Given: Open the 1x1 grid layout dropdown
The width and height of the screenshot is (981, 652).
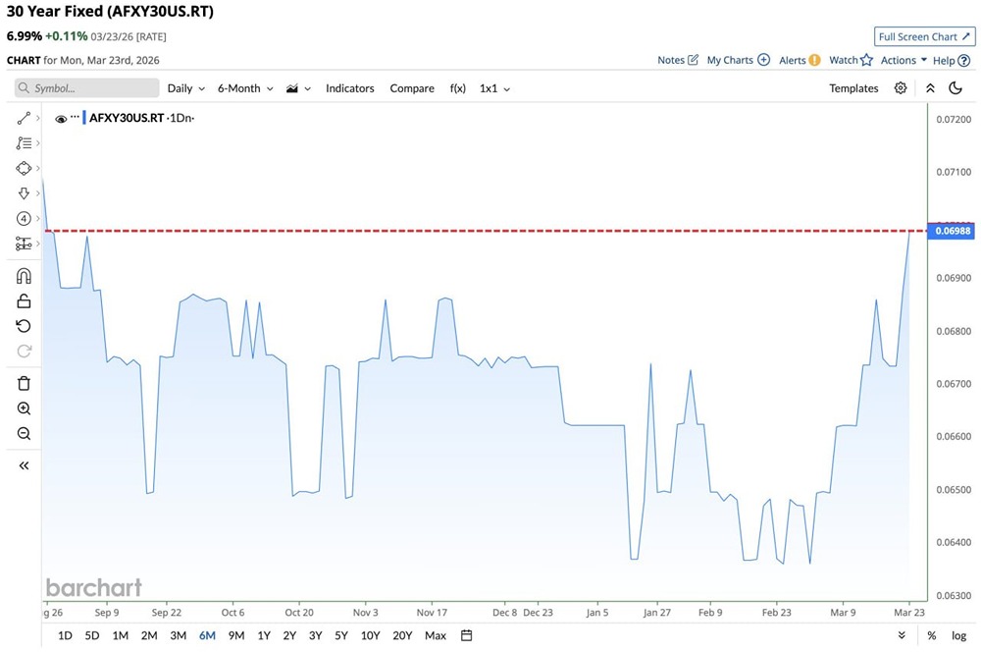Looking at the screenshot, I should [x=494, y=88].
